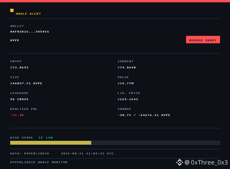
Task: Select the WHALE ALERT heading text
Action: point(28,14)
